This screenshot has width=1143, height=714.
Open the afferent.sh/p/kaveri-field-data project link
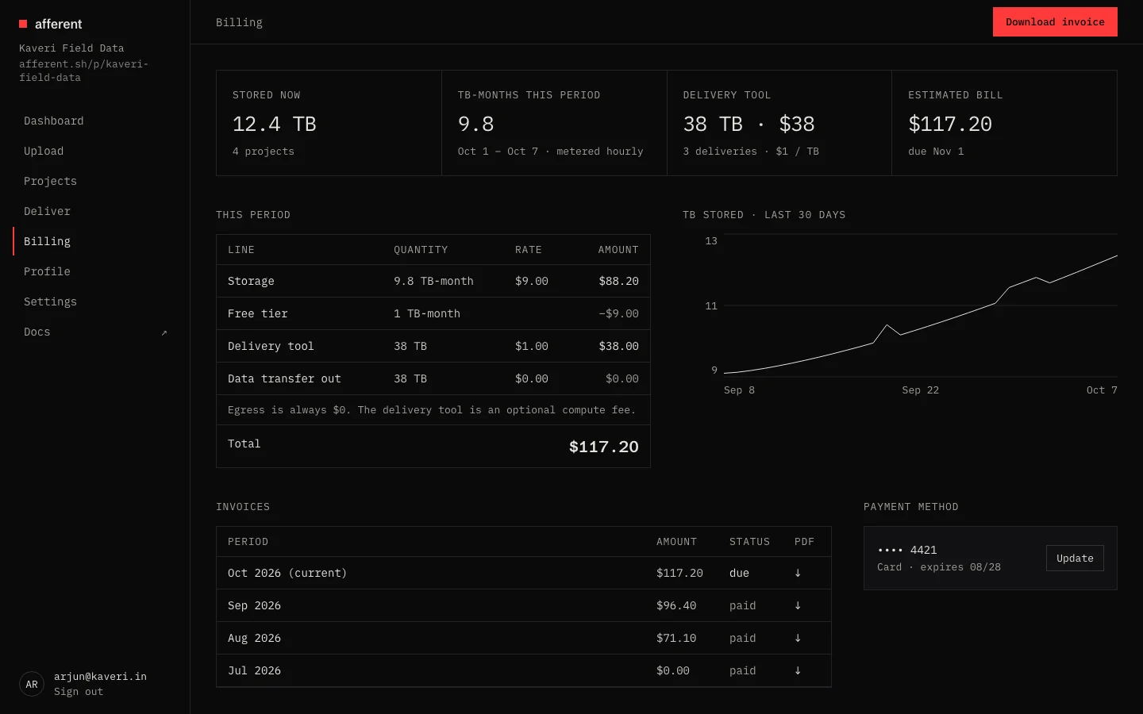tap(84, 71)
